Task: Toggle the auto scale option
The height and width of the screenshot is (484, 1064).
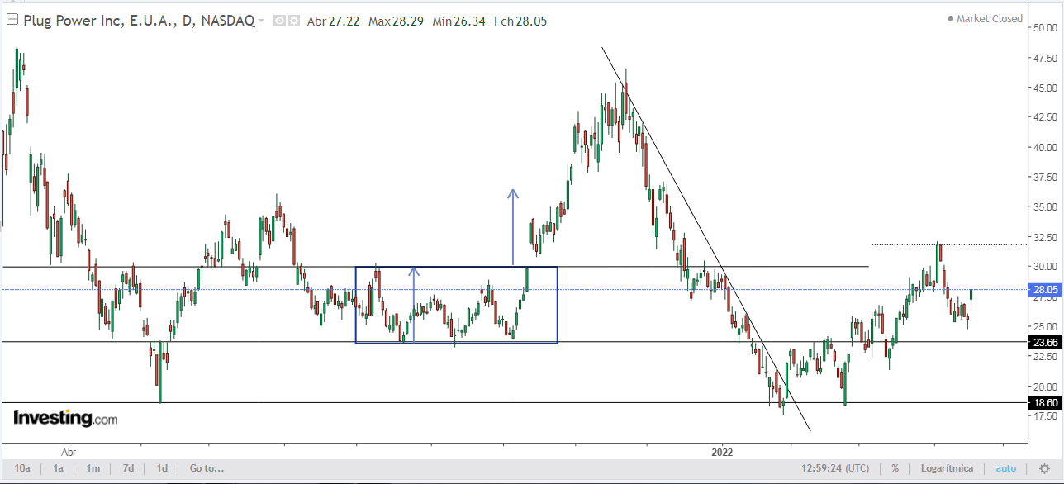Action: pyautogui.click(x=1005, y=468)
